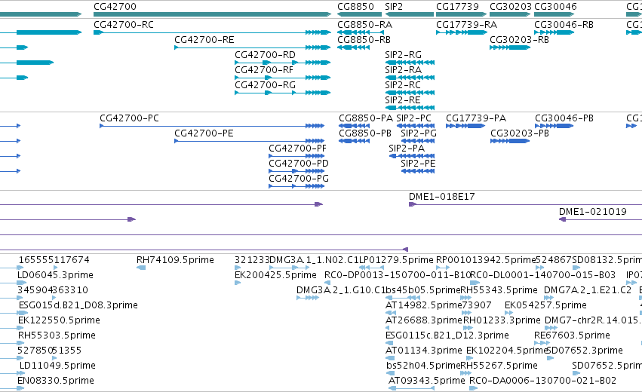Select the CG30203 gene bar
642x392 pixels.
click(510, 14)
